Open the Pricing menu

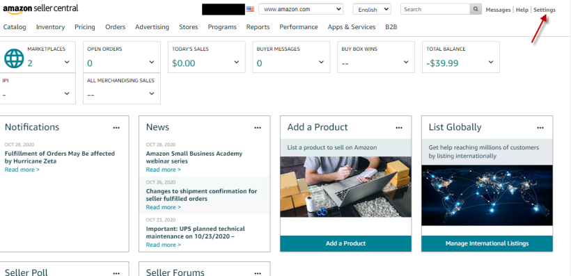tap(85, 27)
